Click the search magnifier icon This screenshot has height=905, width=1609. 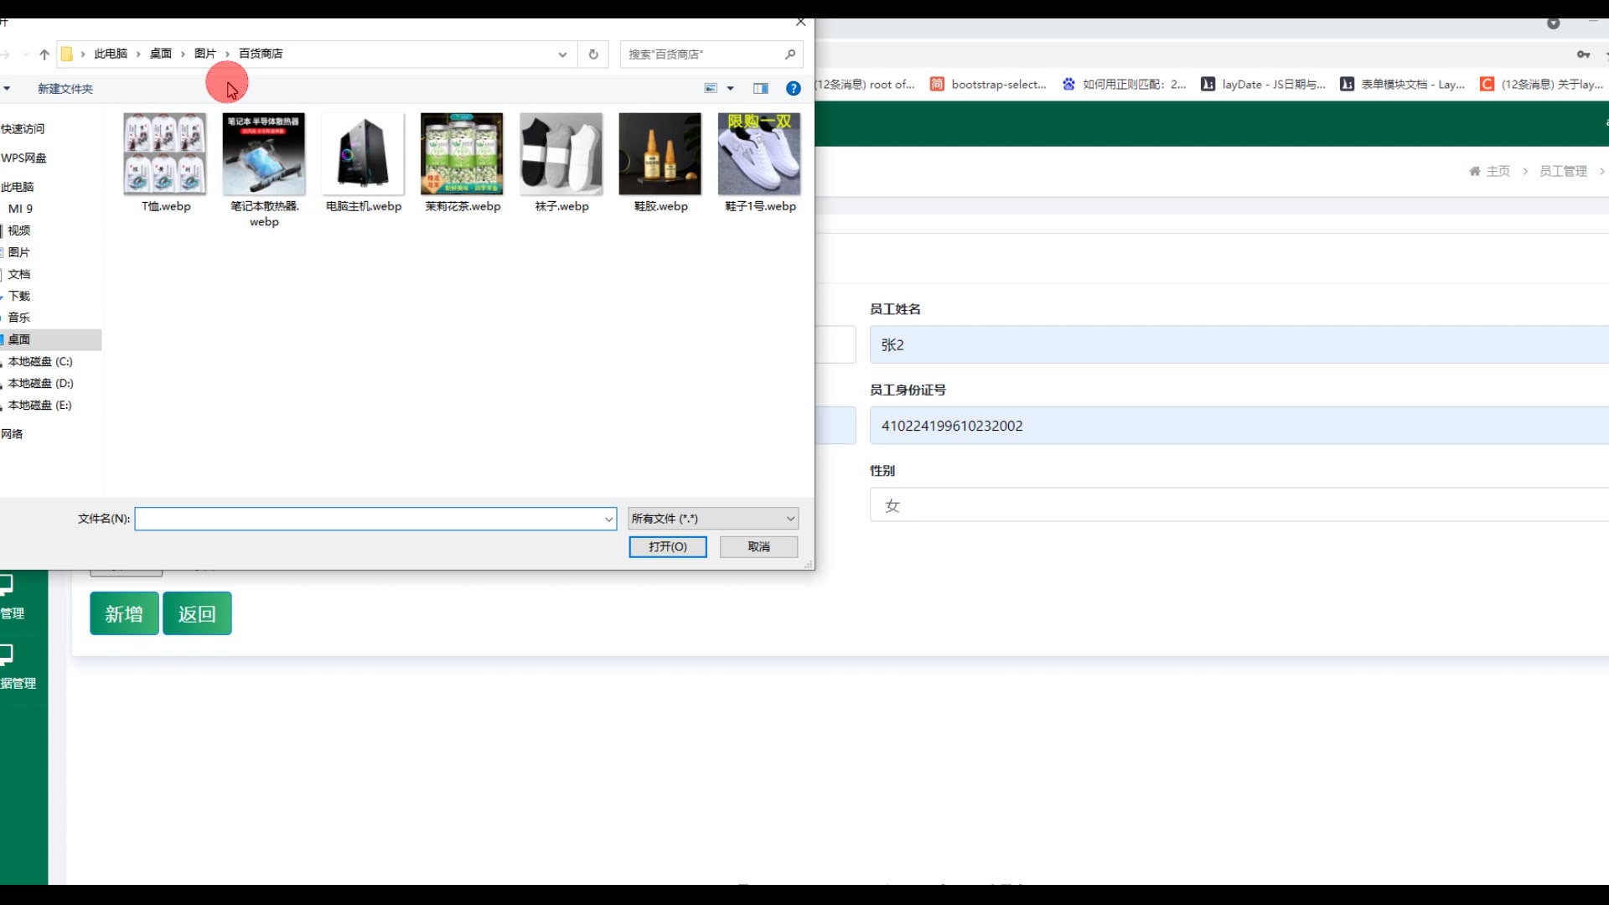[789, 54]
